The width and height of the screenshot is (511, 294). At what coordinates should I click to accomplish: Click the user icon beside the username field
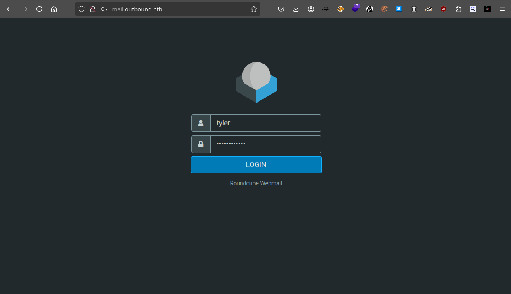pyautogui.click(x=201, y=123)
